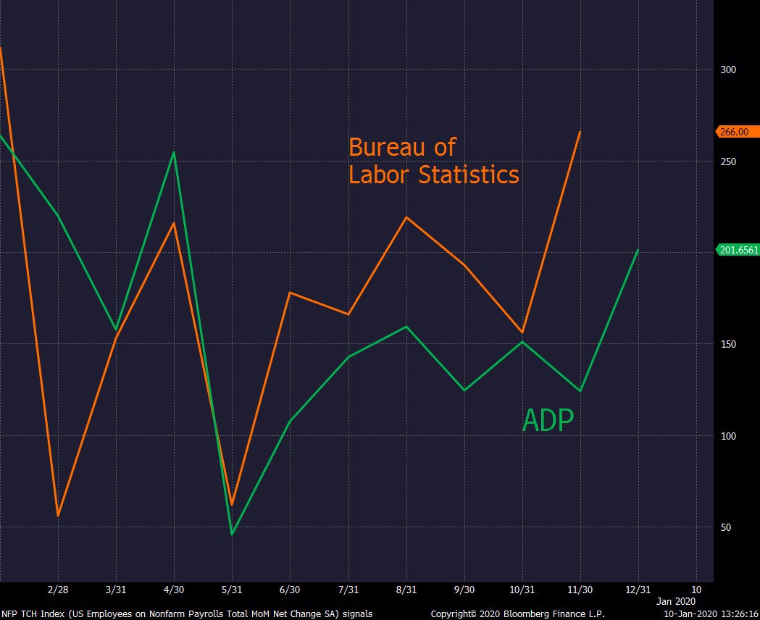The image size is (760, 620).
Task: Click the green line's 12/31 endpoint
Action: [638, 250]
